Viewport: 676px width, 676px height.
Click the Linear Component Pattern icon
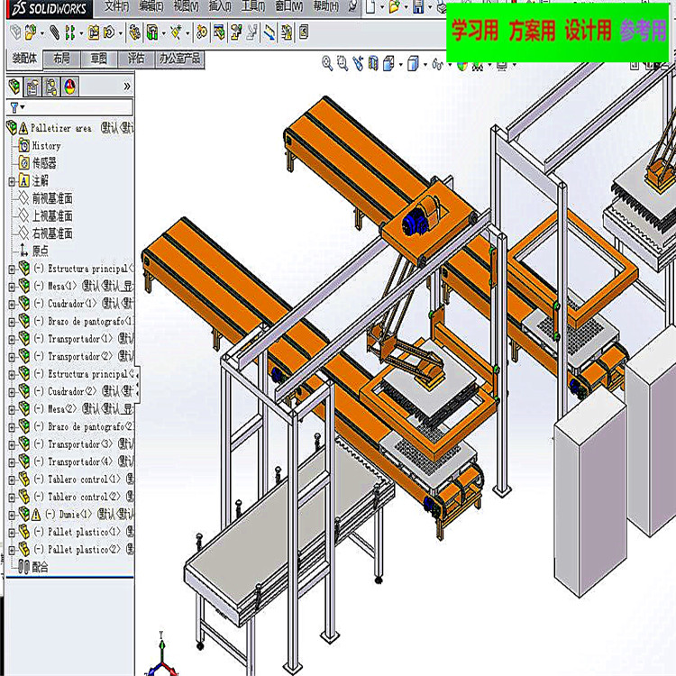point(69,32)
